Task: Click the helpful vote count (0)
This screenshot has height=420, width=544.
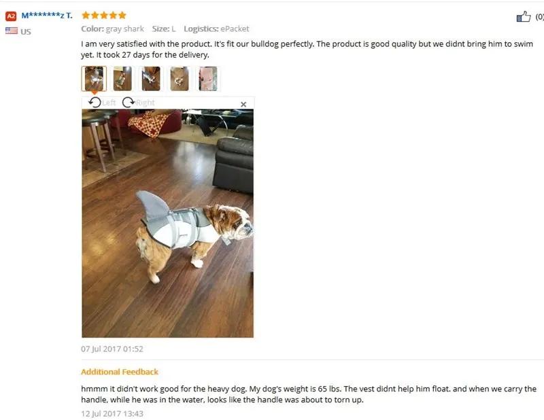Action: (540, 16)
